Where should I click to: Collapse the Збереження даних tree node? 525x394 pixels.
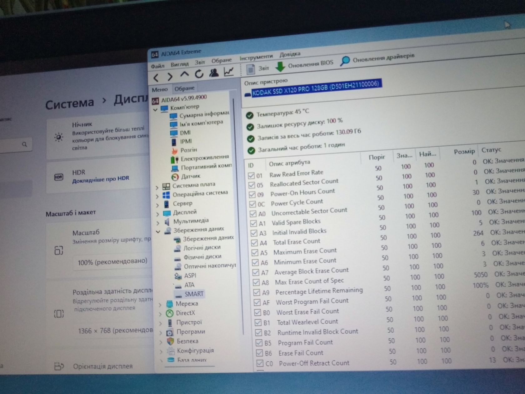158,232
